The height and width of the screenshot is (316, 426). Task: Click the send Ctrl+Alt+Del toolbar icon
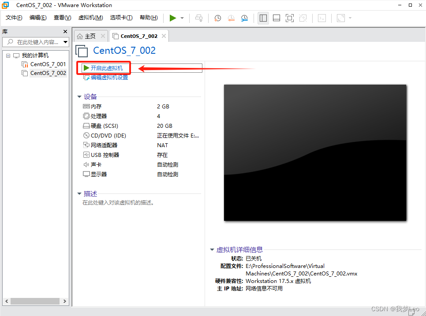pos(199,18)
